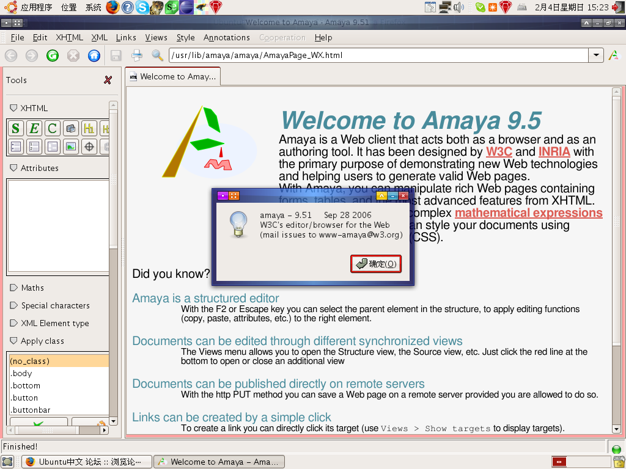
Task: Insert a definition list
Action: (x=53, y=147)
